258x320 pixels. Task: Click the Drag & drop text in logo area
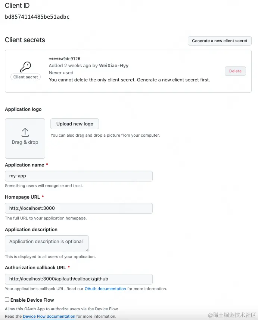pos(25,142)
